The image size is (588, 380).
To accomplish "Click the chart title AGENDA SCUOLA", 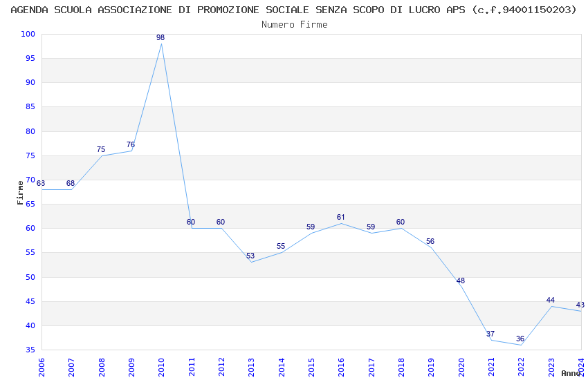I will pyautogui.click(x=293, y=10).
